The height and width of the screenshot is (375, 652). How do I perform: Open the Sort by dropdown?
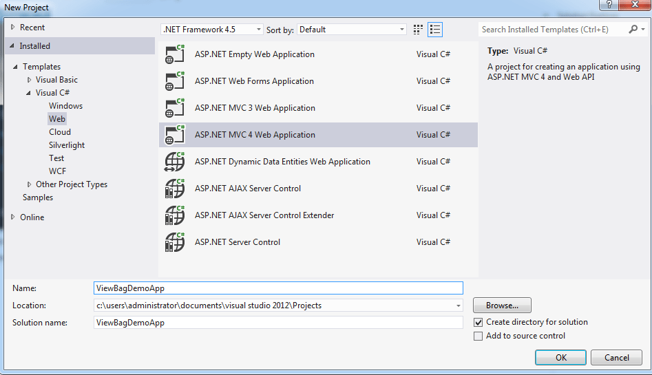point(353,30)
